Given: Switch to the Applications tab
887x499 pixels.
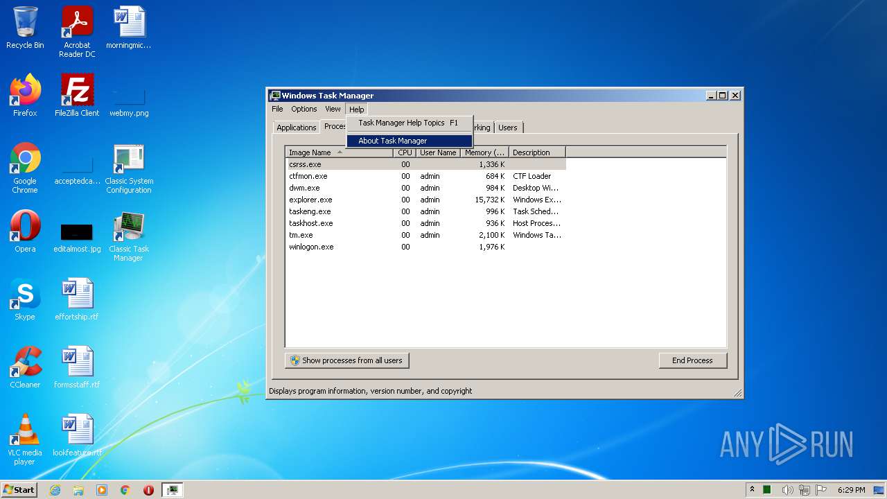Looking at the screenshot, I should pos(297,128).
